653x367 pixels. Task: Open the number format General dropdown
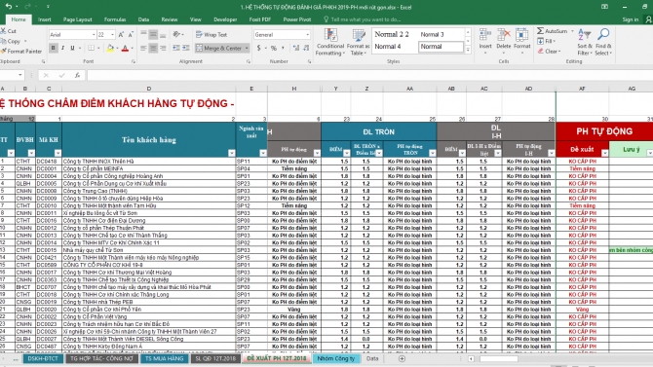pyautogui.click(x=307, y=34)
